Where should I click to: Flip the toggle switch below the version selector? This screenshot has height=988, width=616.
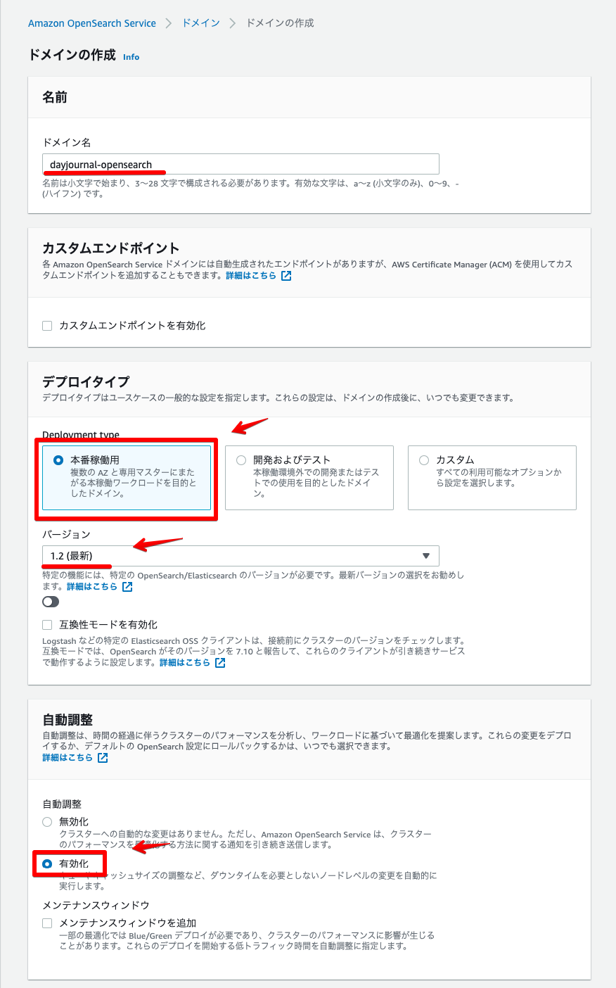(50, 602)
